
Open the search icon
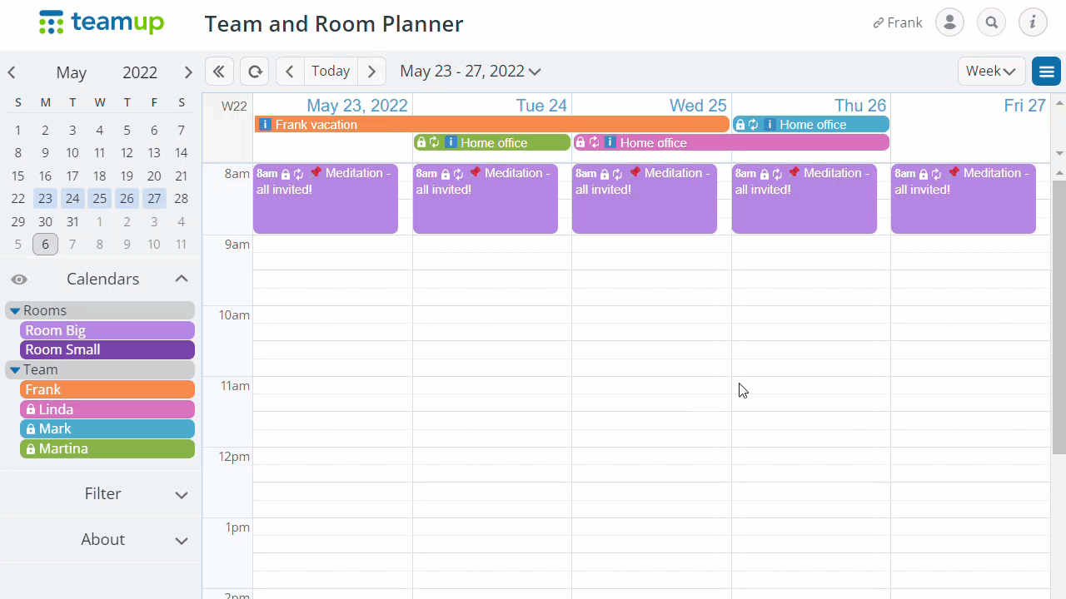[x=991, y=22]
